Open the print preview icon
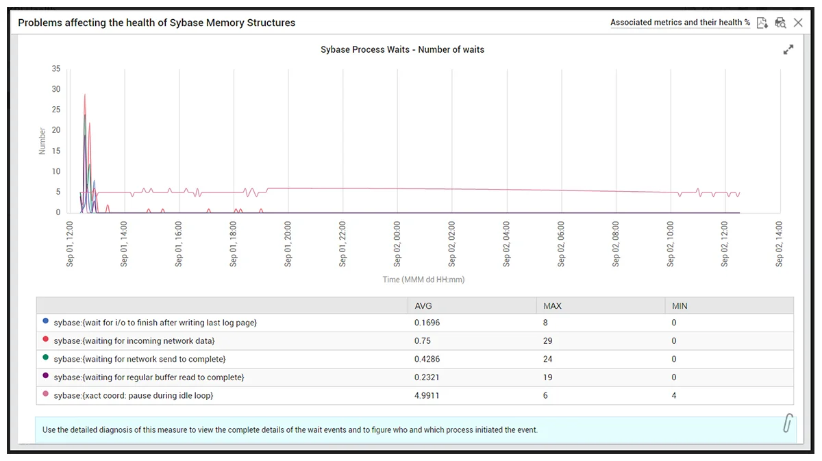 click(780, 23)
